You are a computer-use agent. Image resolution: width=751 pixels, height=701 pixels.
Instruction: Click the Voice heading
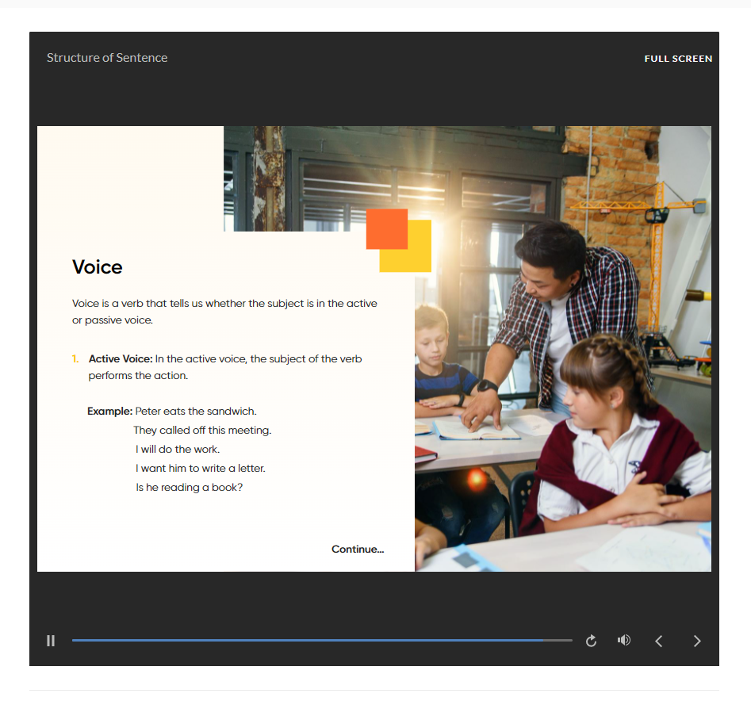tap(98, 266)
